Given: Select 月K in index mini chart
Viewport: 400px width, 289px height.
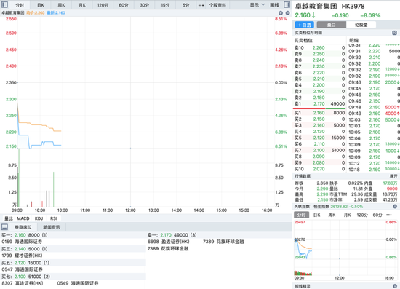Looking at the screenshot, I should pyautogui.click(x=347, y=215).
